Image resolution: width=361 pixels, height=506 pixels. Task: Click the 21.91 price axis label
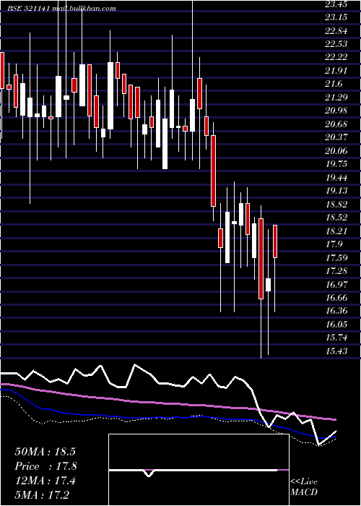click(x=336, y=71)
